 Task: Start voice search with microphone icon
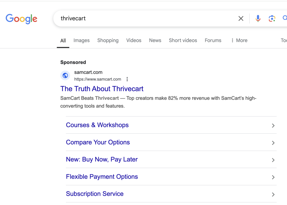[258, 18]
